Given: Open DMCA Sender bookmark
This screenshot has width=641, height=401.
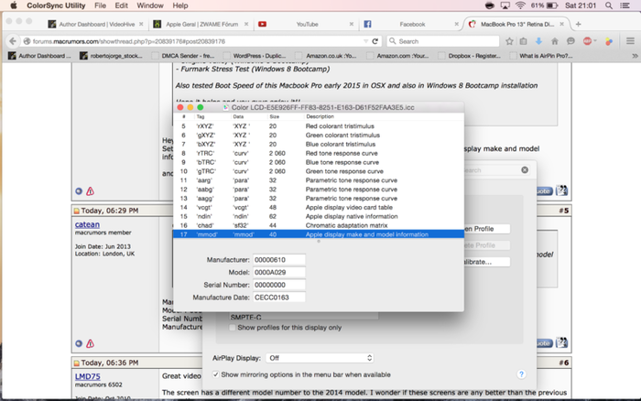Looking at the screenshot, I should (x=183, y=56).
